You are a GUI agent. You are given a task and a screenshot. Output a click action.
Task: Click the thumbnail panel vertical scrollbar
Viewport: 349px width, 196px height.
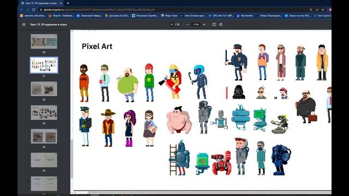[72, 159]
